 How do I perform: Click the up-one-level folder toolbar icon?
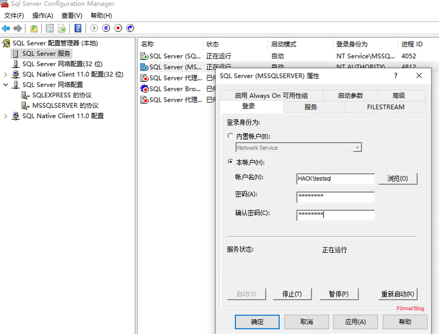click(x=34, y=28)
